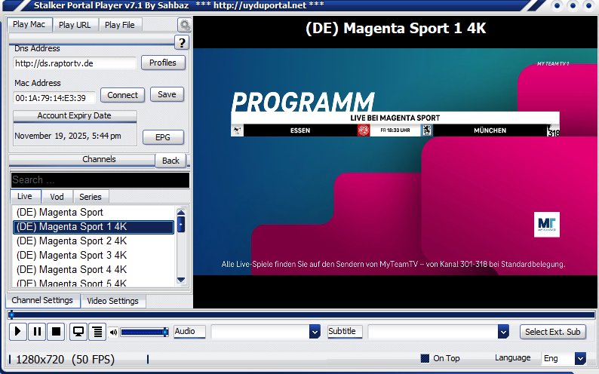Expand the Audio track dropdown

click(x=315, y=332)
